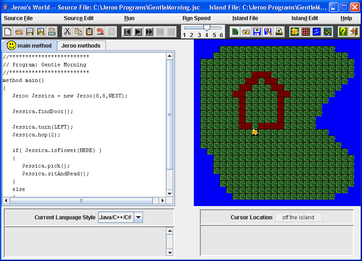Open a source file with folder icon
The image size is (362, 261).
pyautogui.click(x=19, y=32)
